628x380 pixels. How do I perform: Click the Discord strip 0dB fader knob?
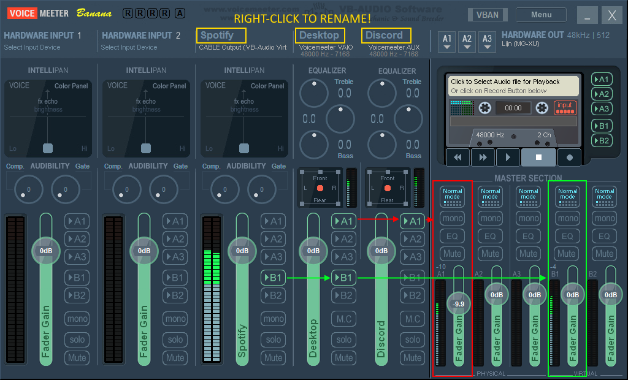coord(381,251)
